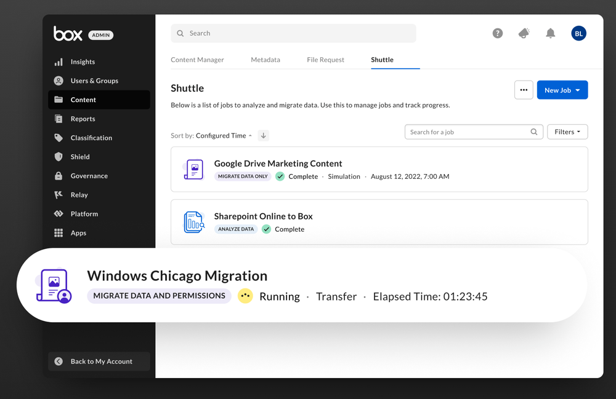The image size is (616, 399).
Task: Click the Running status text
Action: (280, 296)
